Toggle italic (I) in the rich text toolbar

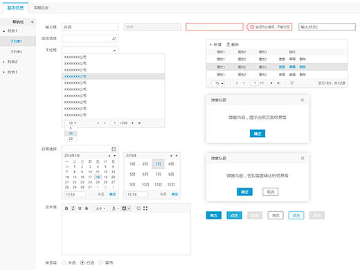(73, 208)
